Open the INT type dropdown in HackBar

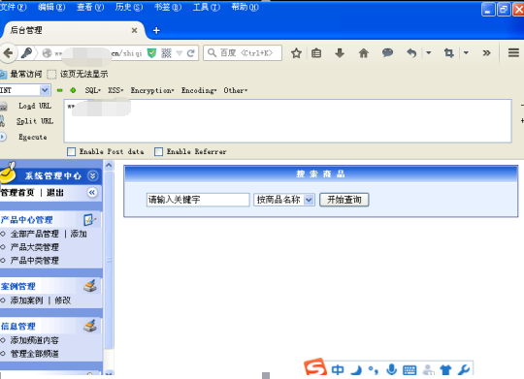pyautogui.click(x=45, y=90)
